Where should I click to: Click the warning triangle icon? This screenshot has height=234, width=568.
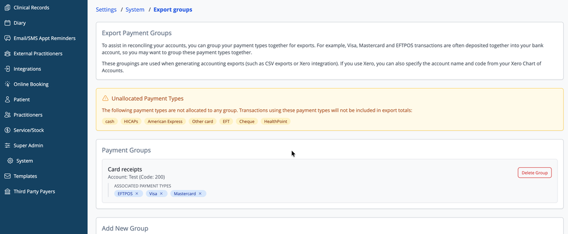[106, 98]
